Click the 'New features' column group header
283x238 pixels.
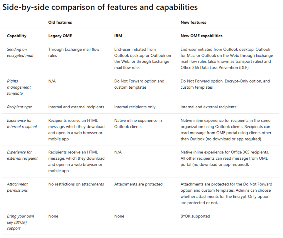(x=193, y=22)
